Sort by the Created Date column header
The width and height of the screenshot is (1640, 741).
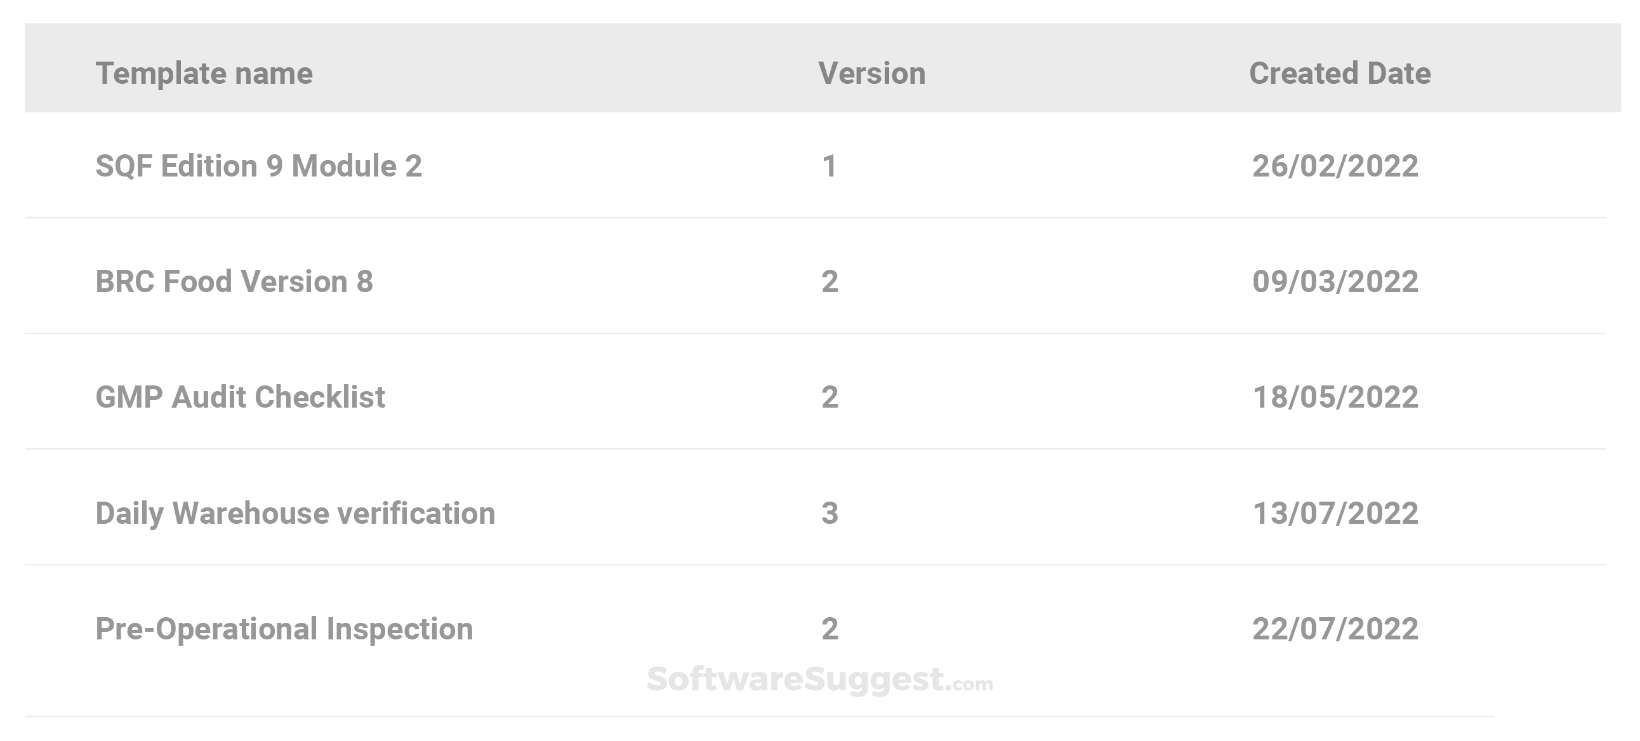tap(1340, 73)
